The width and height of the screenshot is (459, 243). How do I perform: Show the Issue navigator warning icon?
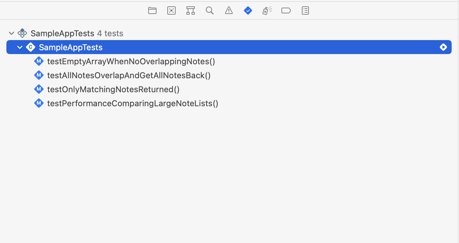point(229,10)
